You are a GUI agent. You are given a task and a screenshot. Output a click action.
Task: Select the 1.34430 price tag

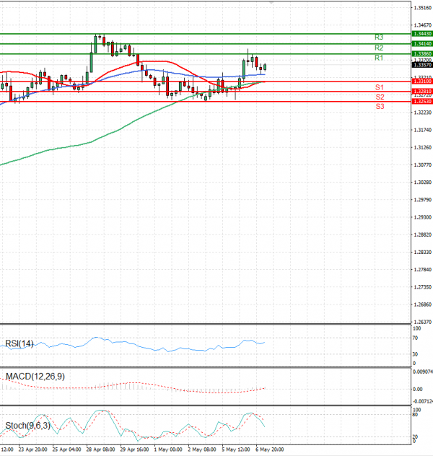point(422,34)
